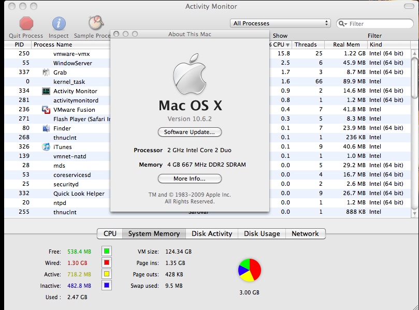Click the yellow Active memory color swatch
This screenshot has height=310, width=419.
click(107, 274)
